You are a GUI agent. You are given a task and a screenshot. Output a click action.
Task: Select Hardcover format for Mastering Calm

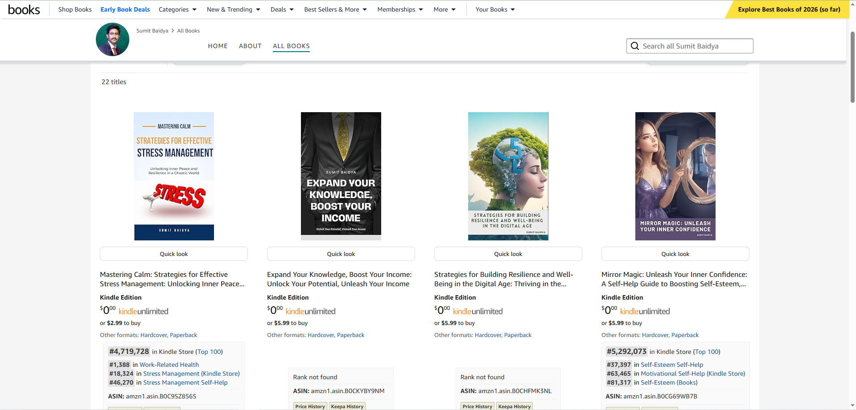154,335
